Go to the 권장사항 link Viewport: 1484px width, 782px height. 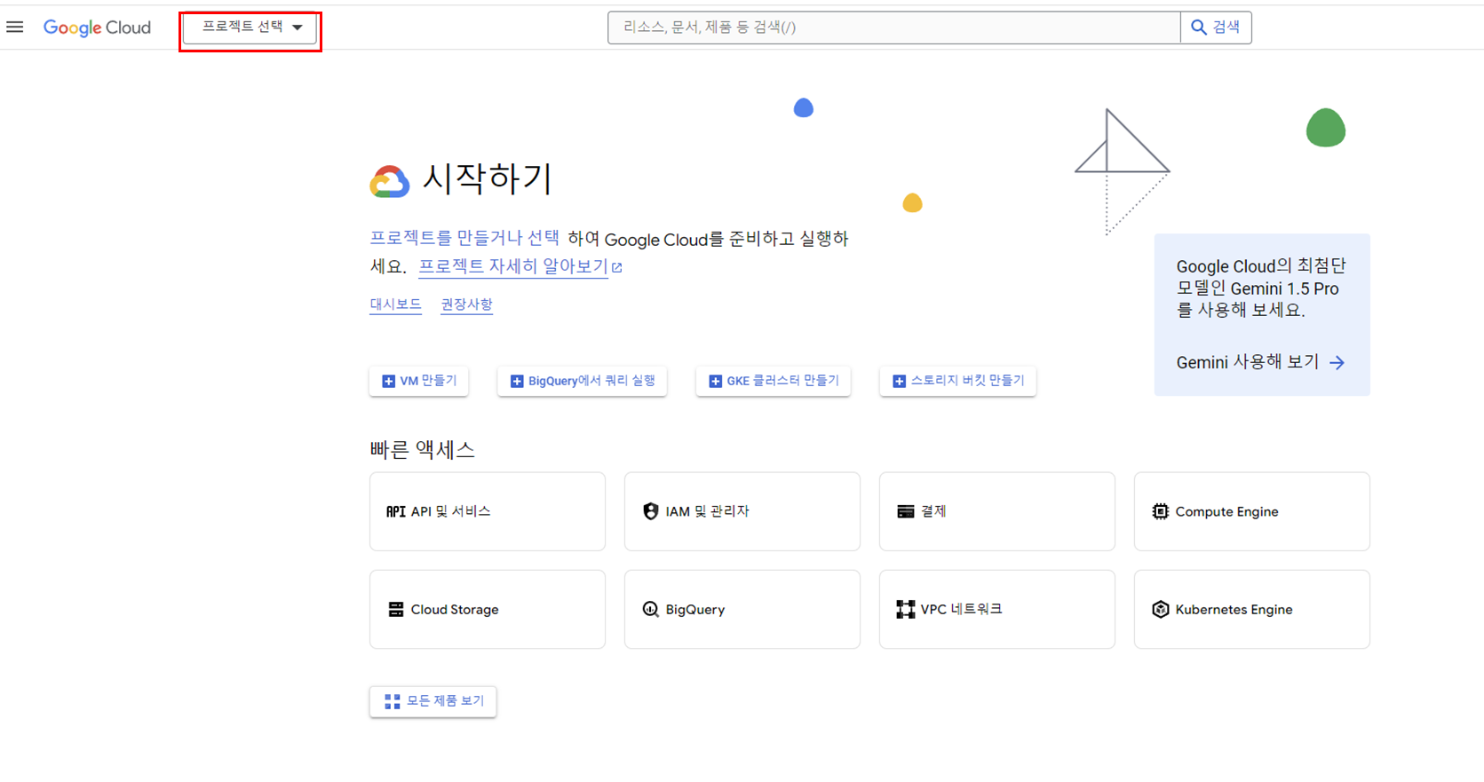tap(466, 304)
